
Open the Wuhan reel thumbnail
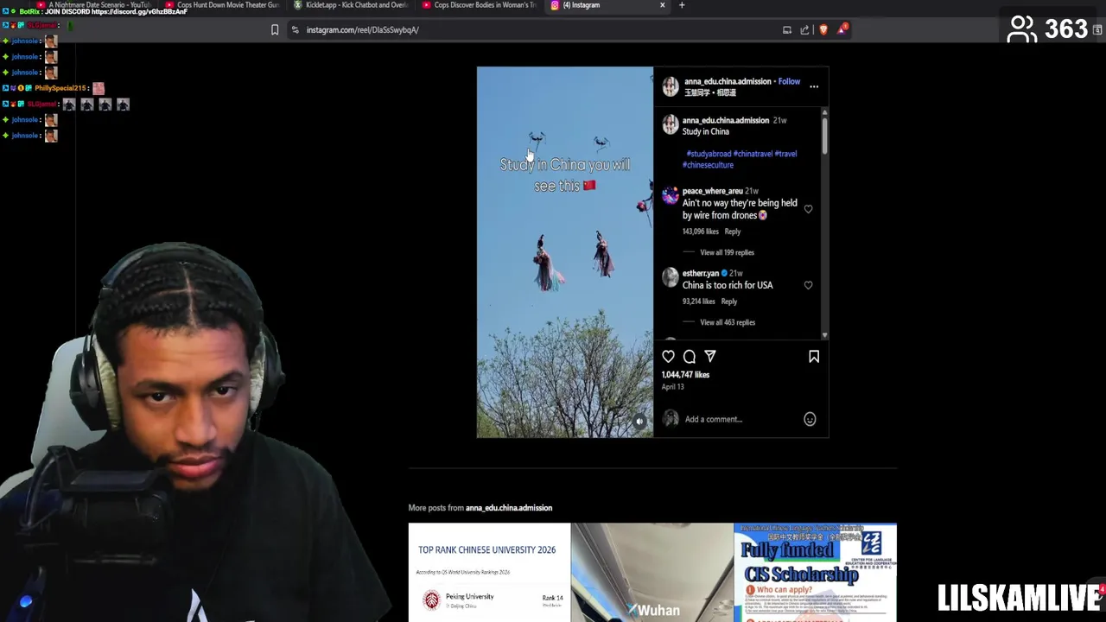pos(652,572)
